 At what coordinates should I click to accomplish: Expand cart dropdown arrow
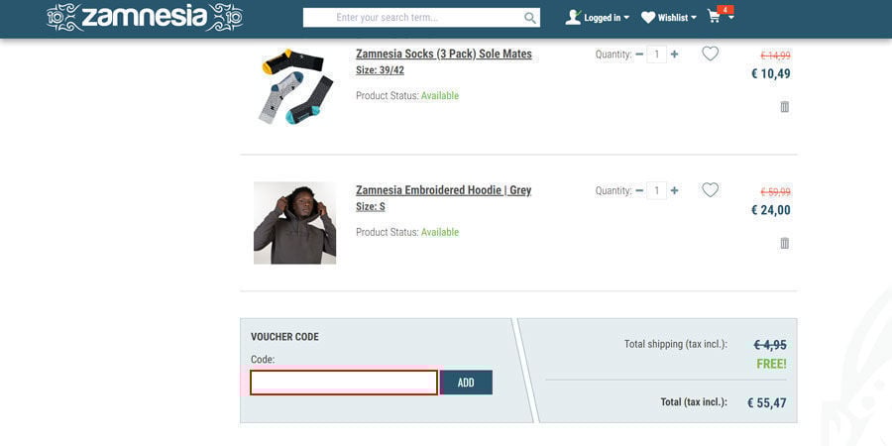point(731,17)
